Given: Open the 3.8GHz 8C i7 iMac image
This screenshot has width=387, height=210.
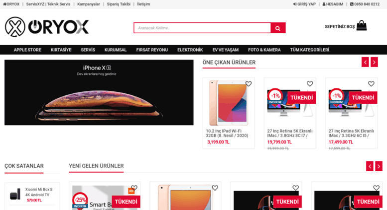Looking at the screenshot, I should [x=290, y=103].
